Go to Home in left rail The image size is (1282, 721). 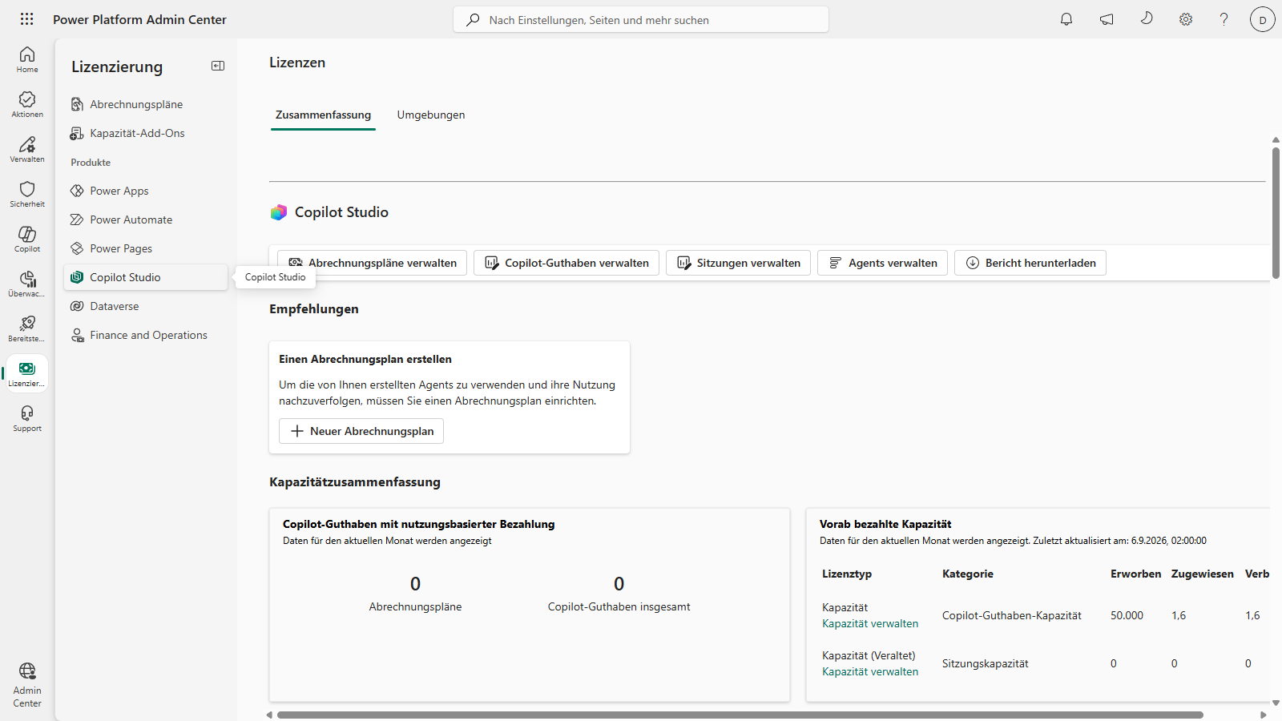(27, 59)
